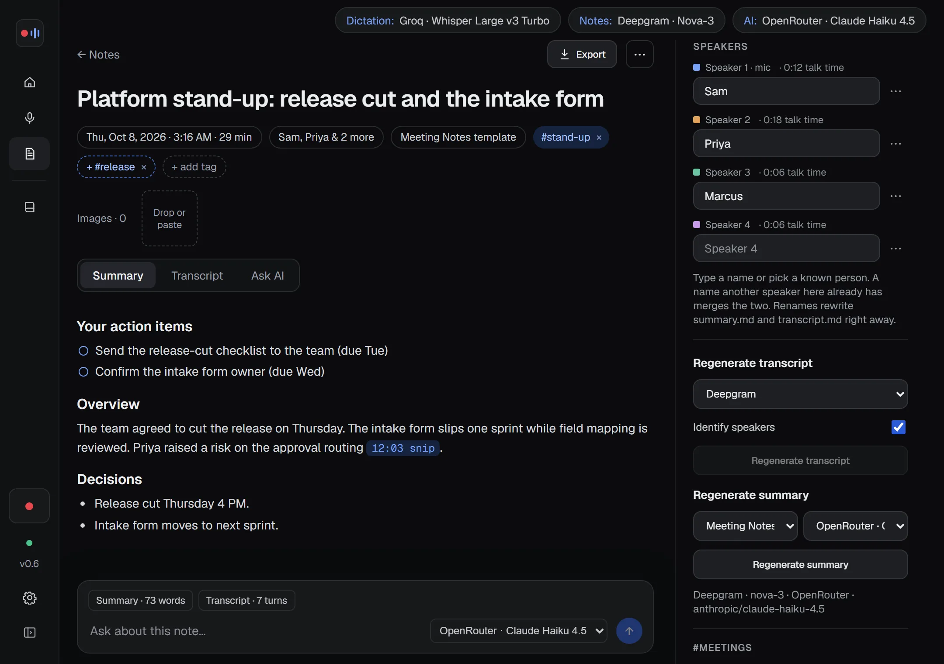Image resolution: width=944 pixels, height=664 pixels.
Task: Open the more options menu beside Export
Action: 639,54
